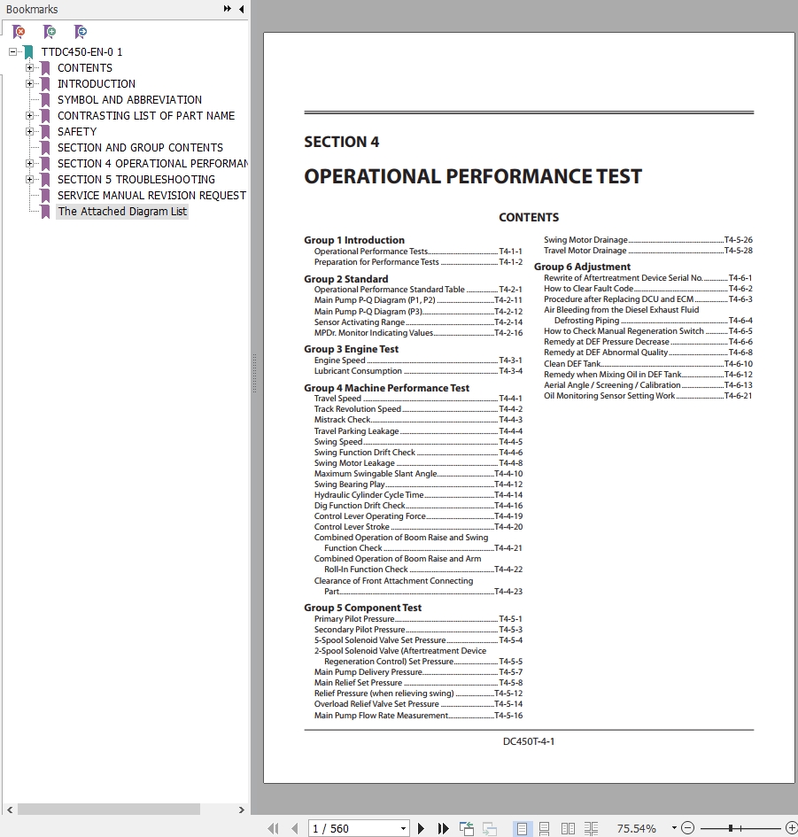This screenshot has width=798, height=837.
Task: Click the bookmark properties icon with the arrow
Action: pos(81,32)
